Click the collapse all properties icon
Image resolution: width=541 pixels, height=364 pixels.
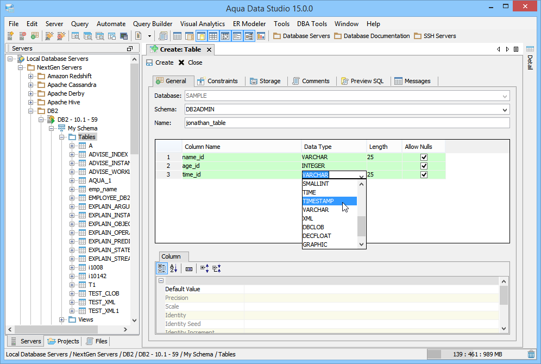click(x=216, y=268)
